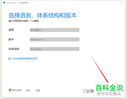
Task: Click the disabled maximize window button
Action: pos(113,3)
